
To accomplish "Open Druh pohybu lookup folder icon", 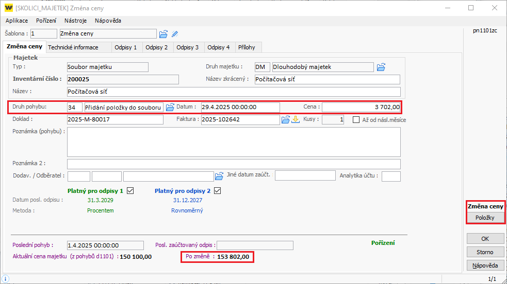I will [x=170, y=107].
